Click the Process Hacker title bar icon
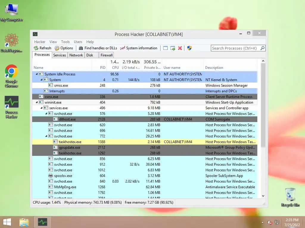The image size is (305, 228). pos(35,34)
